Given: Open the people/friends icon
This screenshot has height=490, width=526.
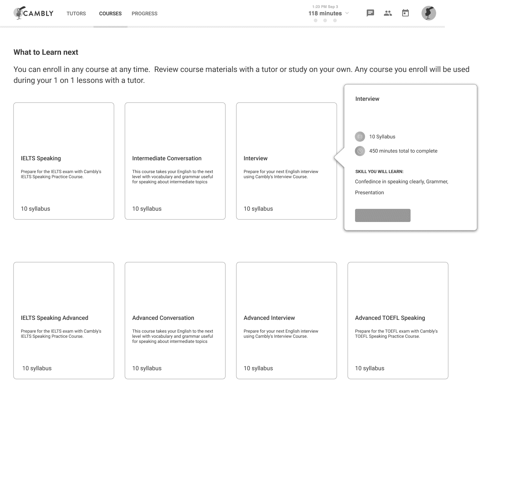Looking at the screenshot, I should (388, 13).
